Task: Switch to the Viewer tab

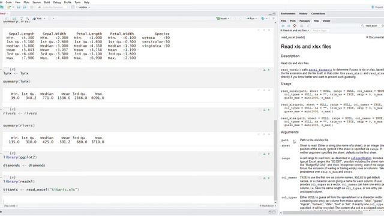Action: pos(326,21)
